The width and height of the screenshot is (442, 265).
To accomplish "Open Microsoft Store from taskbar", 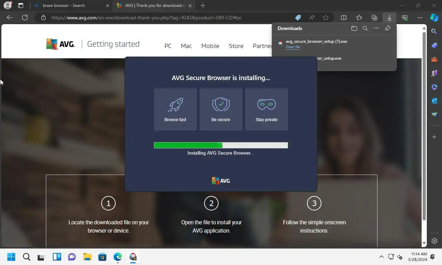I will pyautogui.click(x=102, y=257).
